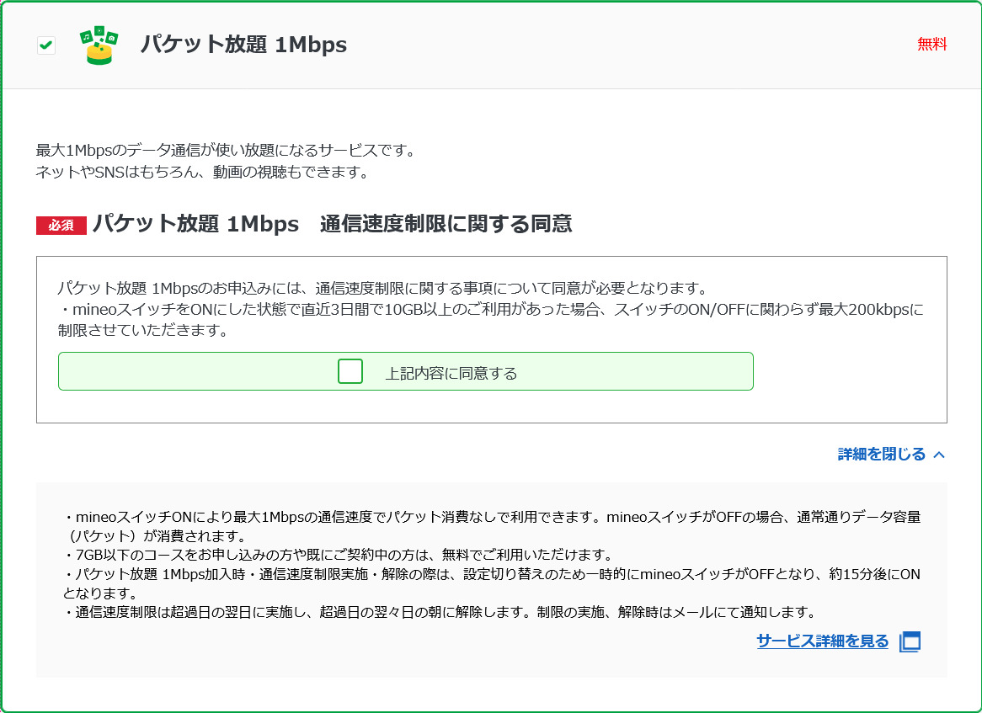Uncheck the パケット放題 1Mbps option checkbox
Viewport: 982px width, 713px height.
coord(46,45)
